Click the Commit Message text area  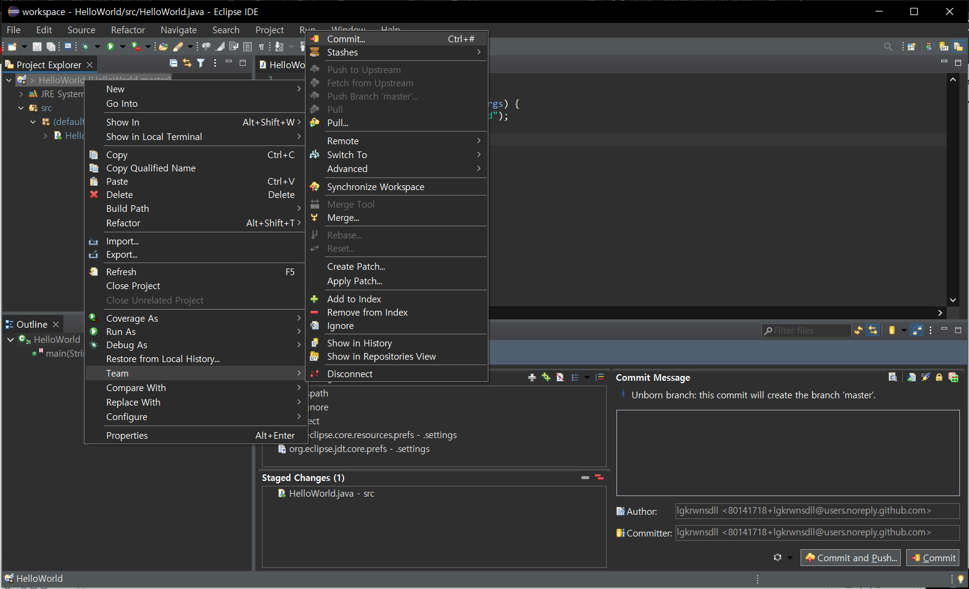coord(788,453)
